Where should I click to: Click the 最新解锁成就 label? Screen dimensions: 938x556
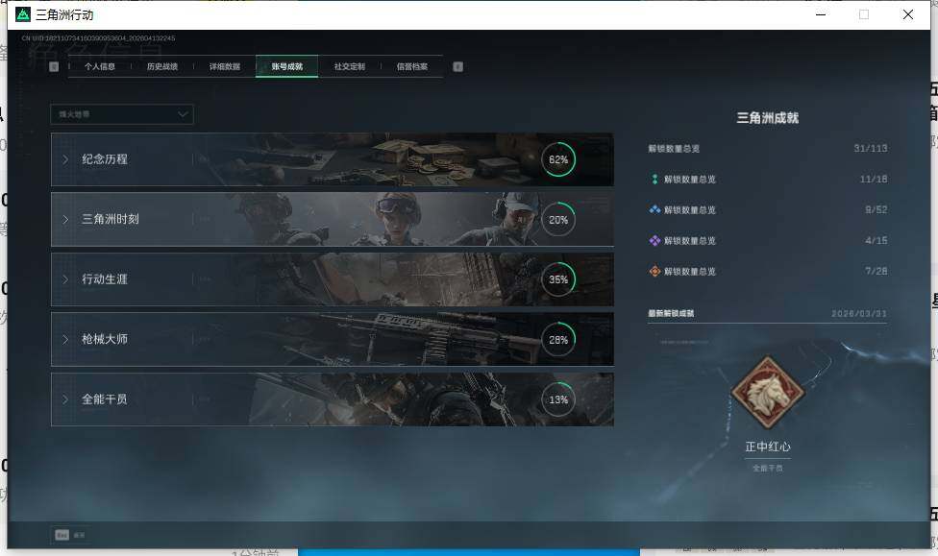pos(671,313)
